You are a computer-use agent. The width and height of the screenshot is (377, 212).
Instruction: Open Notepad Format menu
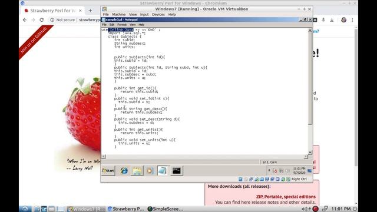pyautogui.click(x=122, y=25)
